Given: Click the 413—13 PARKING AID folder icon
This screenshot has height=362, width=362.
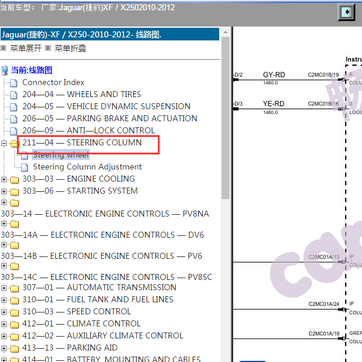Looking at the screenshot, I should point(14,348).
